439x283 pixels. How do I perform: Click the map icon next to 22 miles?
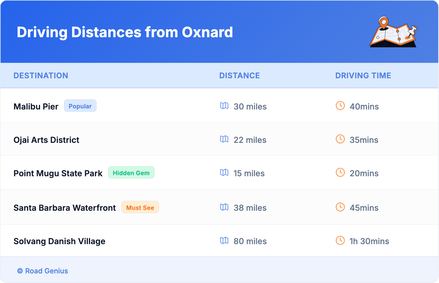224,139
